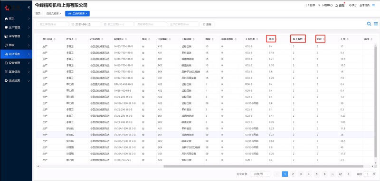Expand the 生产管理 sidebar menu

tap(16, 27)
